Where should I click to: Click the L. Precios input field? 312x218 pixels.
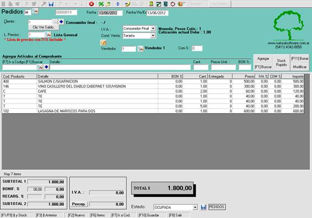36,35
